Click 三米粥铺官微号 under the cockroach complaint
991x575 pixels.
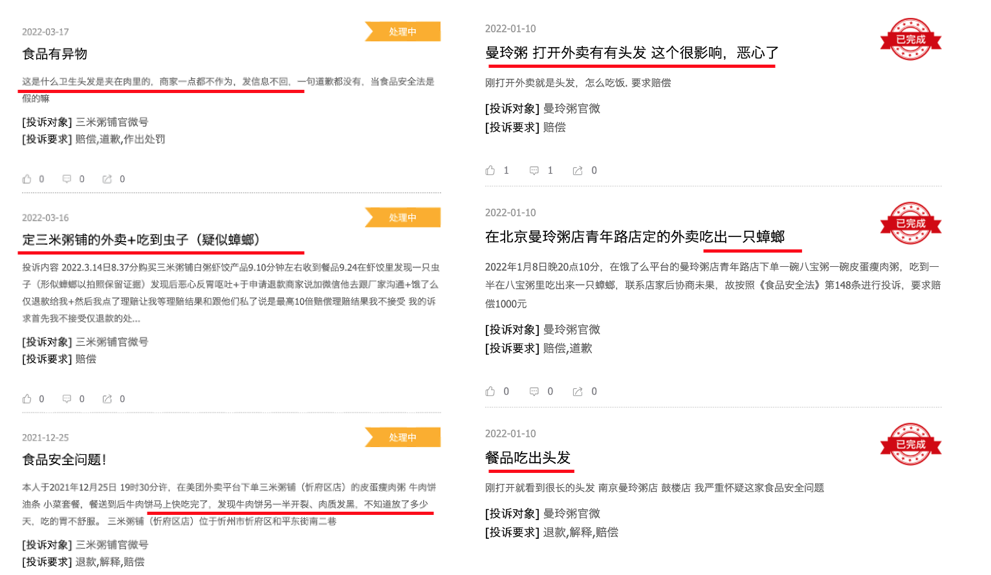(x=112, y=342)
